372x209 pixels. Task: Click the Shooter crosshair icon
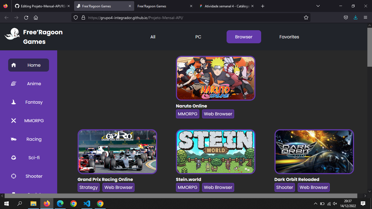14,176
